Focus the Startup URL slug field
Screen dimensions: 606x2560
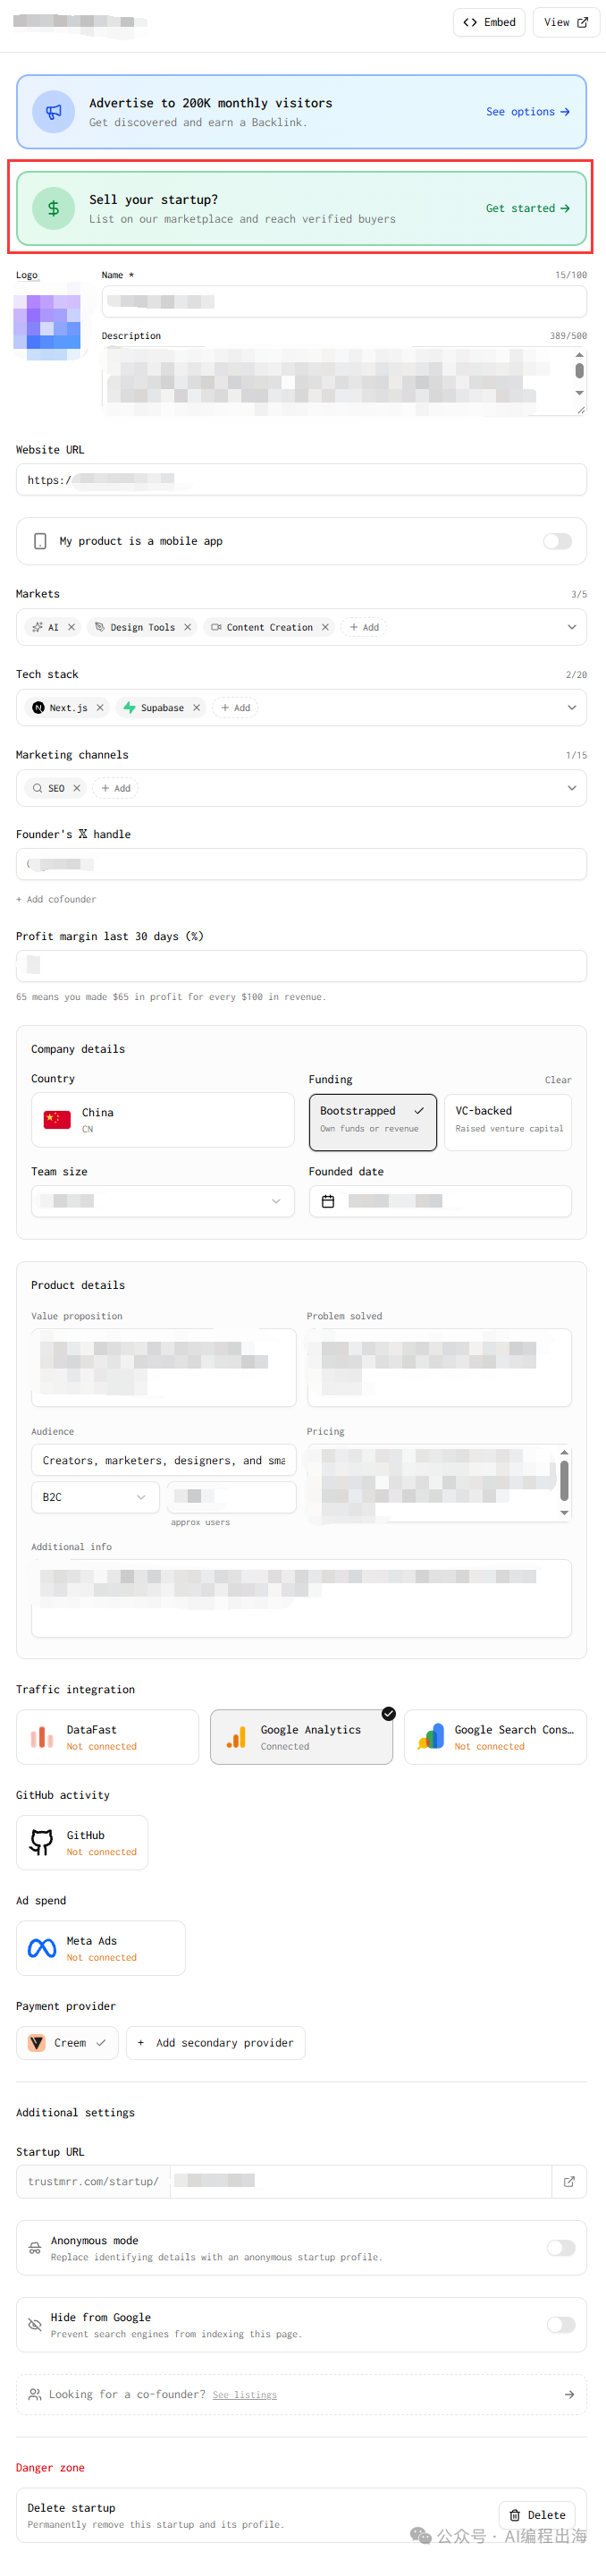click(x=359, y=2182)
